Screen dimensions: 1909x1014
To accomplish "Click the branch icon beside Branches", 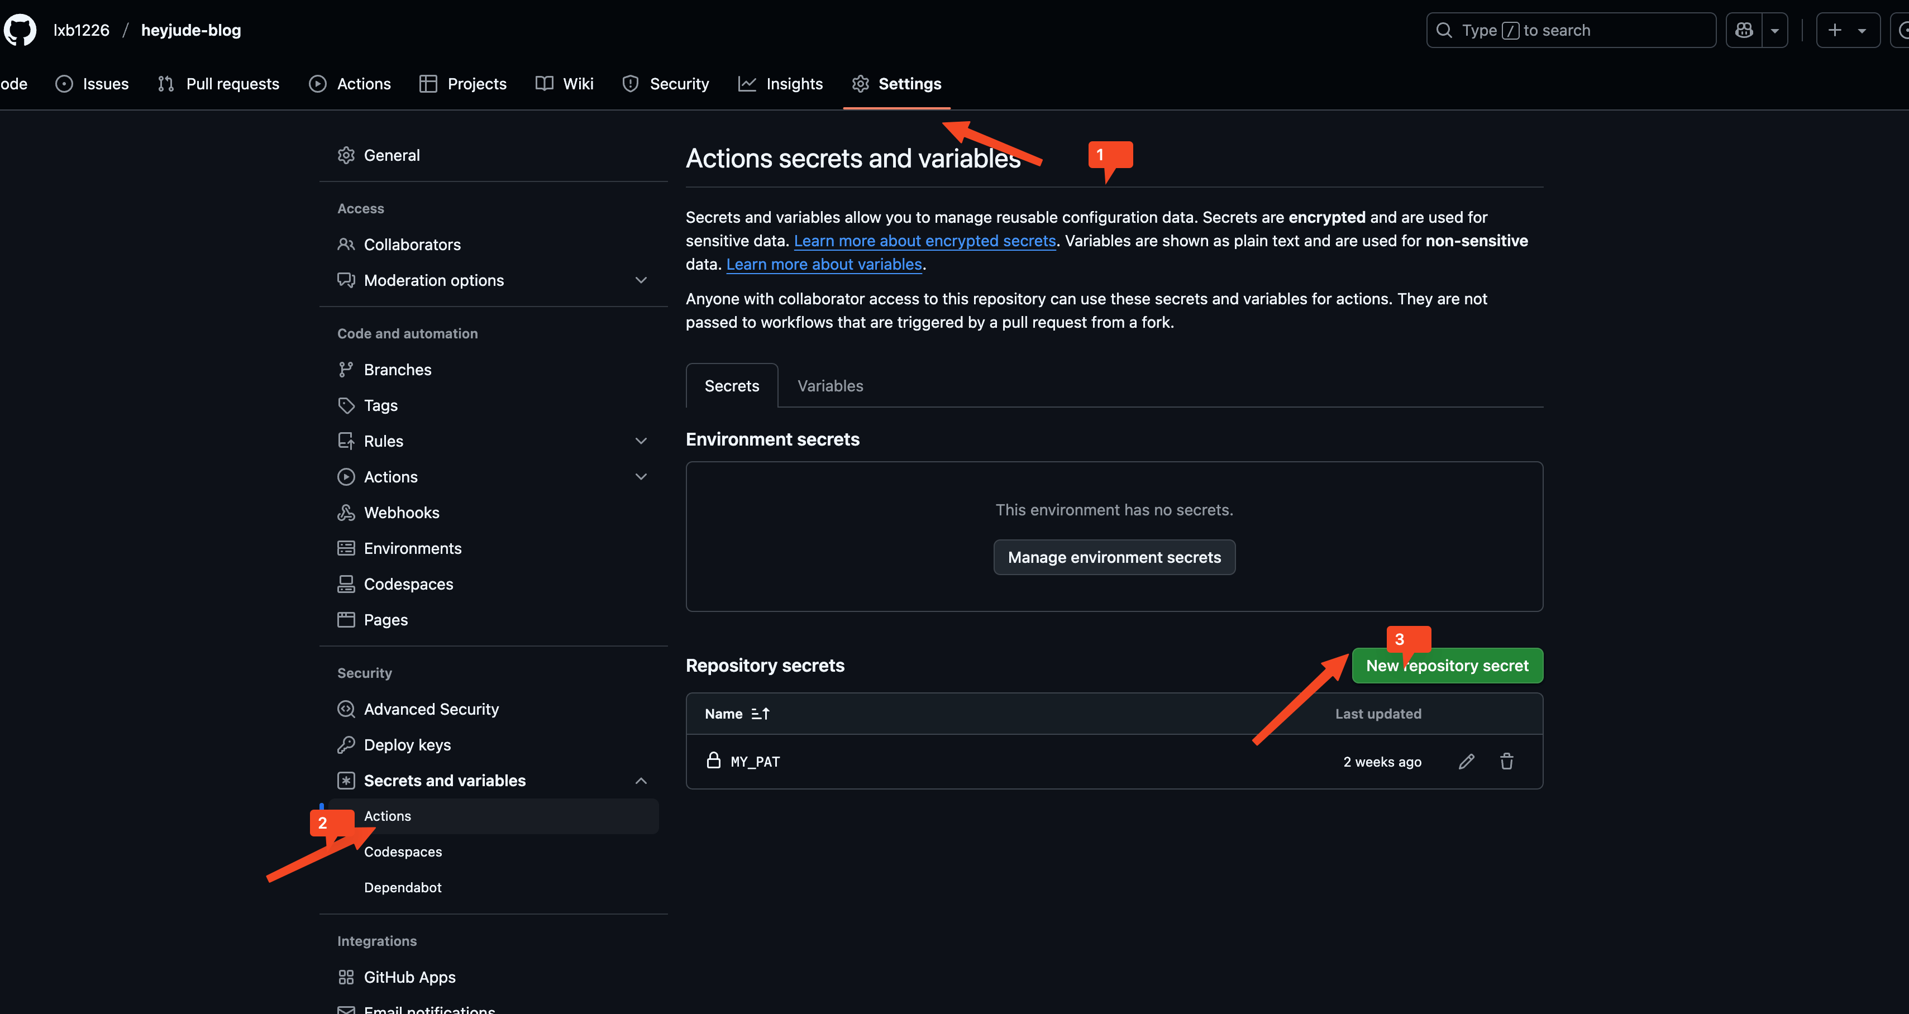I will (346, 370).
